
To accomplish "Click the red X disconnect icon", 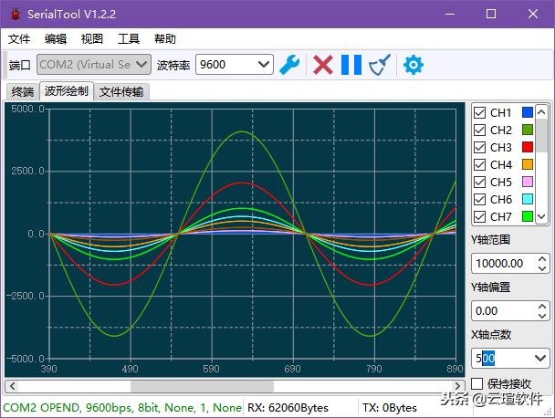I will [322, 64].
